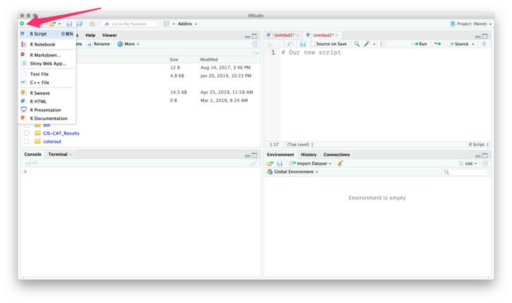
Task: Open the colorout folder link
Action: pyautogui.click(x=52, y=142)
